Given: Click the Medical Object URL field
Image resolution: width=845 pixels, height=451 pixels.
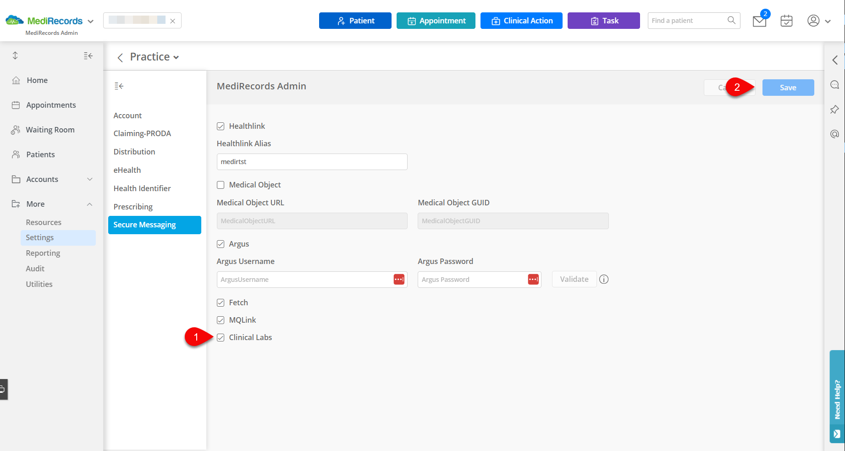Looking at the screenshot, I should click(312, 221).
